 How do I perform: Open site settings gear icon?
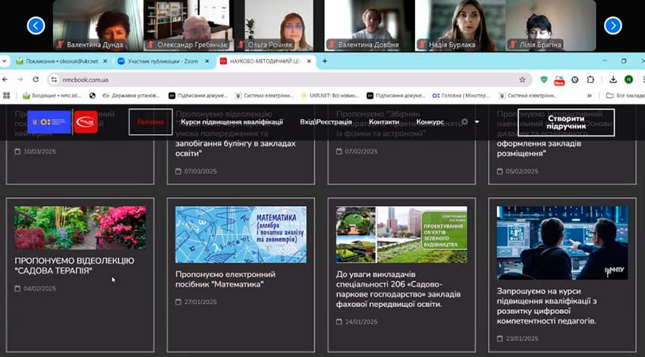[x=464, y=122]
